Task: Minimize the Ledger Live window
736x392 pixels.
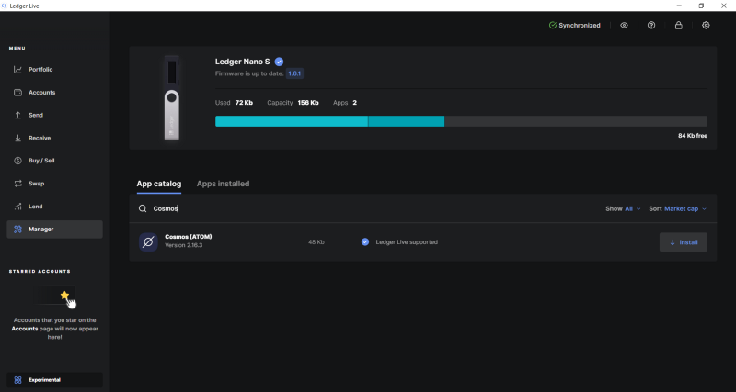Action: point(679,6)
